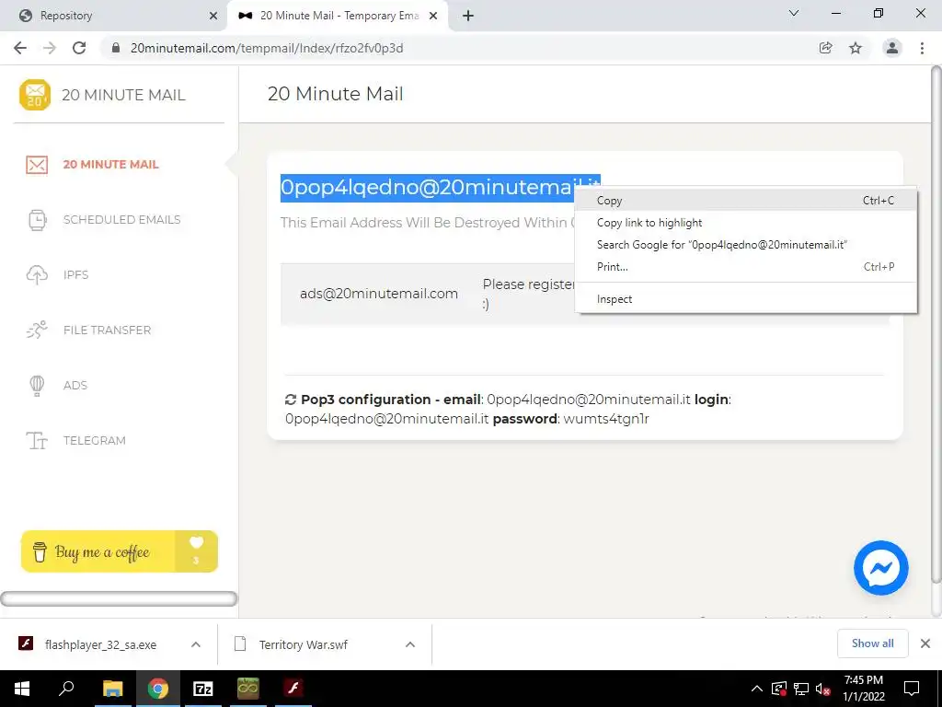Close the downloads bar
The image size is (942, 707).
(925, 643)
